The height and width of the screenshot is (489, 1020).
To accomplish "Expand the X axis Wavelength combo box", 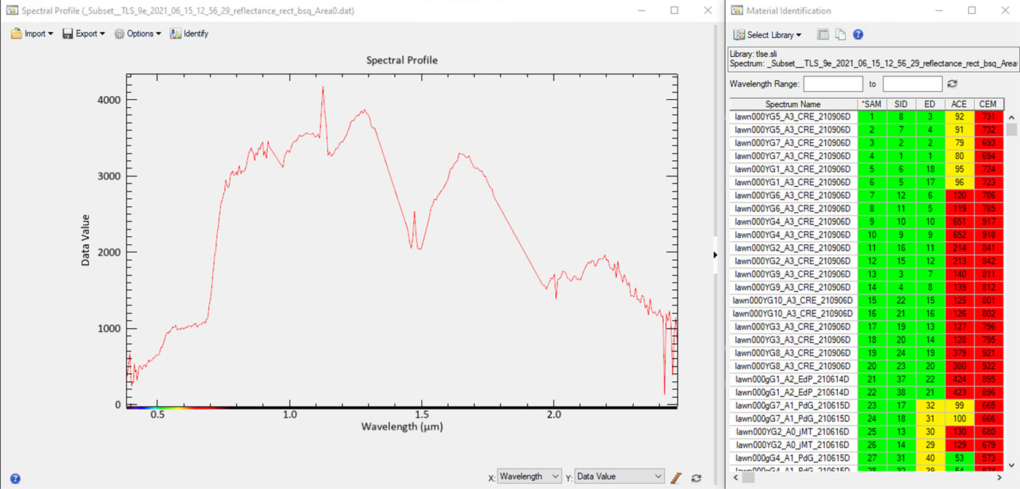I will click(529, 477).
